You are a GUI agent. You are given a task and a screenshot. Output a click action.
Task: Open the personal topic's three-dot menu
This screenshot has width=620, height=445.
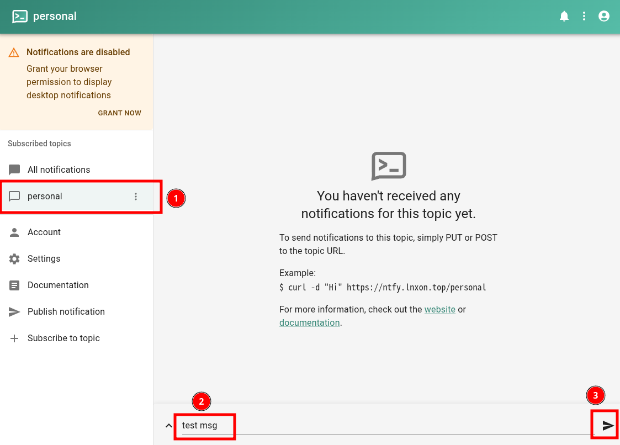click(x=136, y=197)
